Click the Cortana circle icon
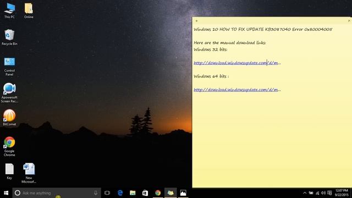This screenshot has width=352, height=198. (x=18, y=193)
